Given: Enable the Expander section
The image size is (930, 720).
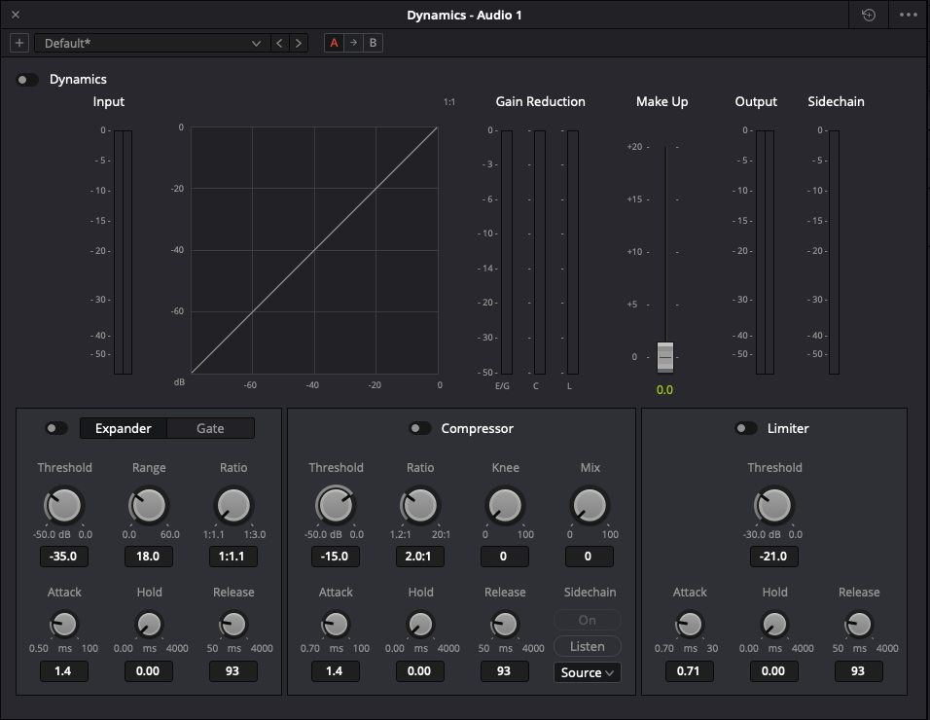Looking at the screenshot, I should pyautogui.click(x=55, y=428).
